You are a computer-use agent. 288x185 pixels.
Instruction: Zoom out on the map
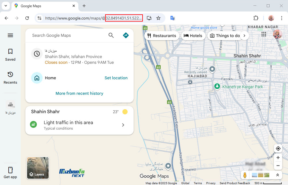click(278, 166)
